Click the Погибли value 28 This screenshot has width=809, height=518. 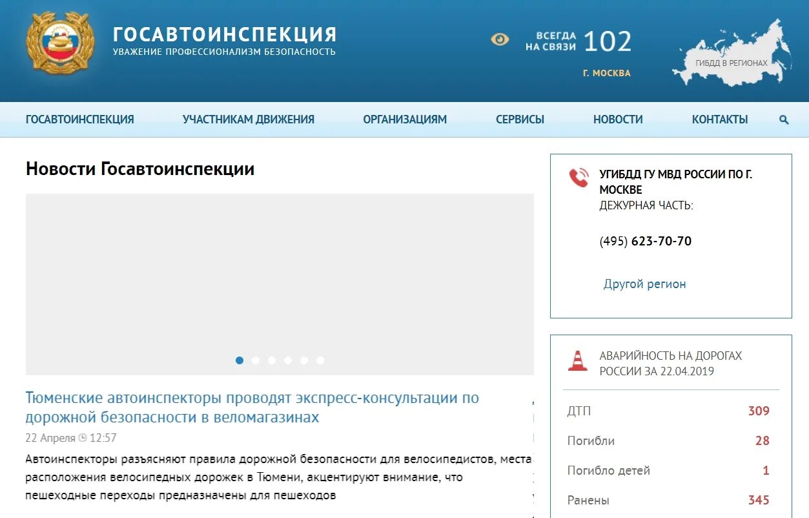click(x=763, y=441)
